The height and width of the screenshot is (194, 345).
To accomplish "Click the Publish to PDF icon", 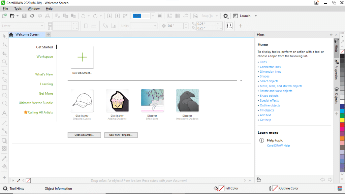I will 125,16.
